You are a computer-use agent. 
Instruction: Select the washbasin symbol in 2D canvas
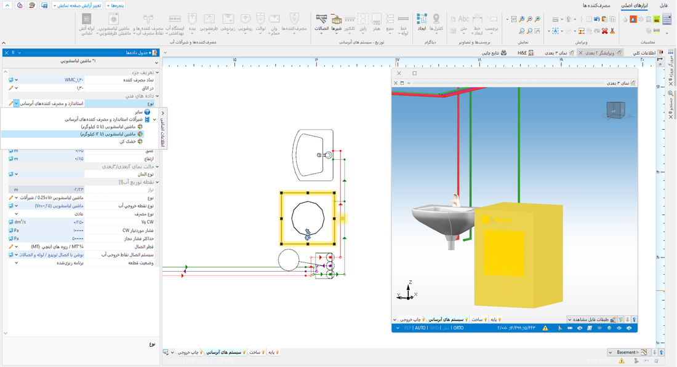coord(313,156)
